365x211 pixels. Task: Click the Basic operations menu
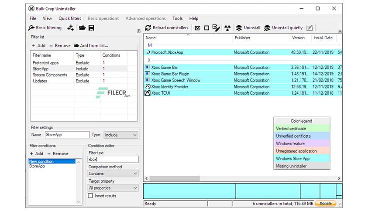click(103, 18)
